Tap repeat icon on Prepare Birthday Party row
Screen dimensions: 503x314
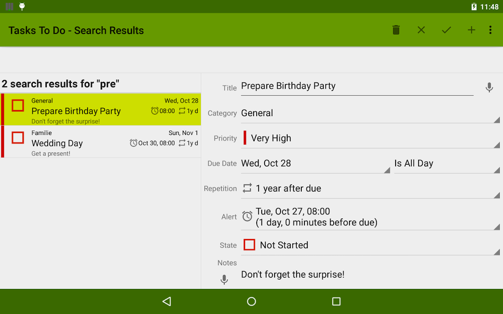tap(182, 111)
